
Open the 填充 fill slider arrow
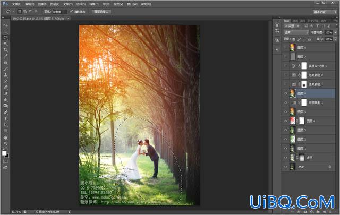pyautogui.click(x=335, y=39)
